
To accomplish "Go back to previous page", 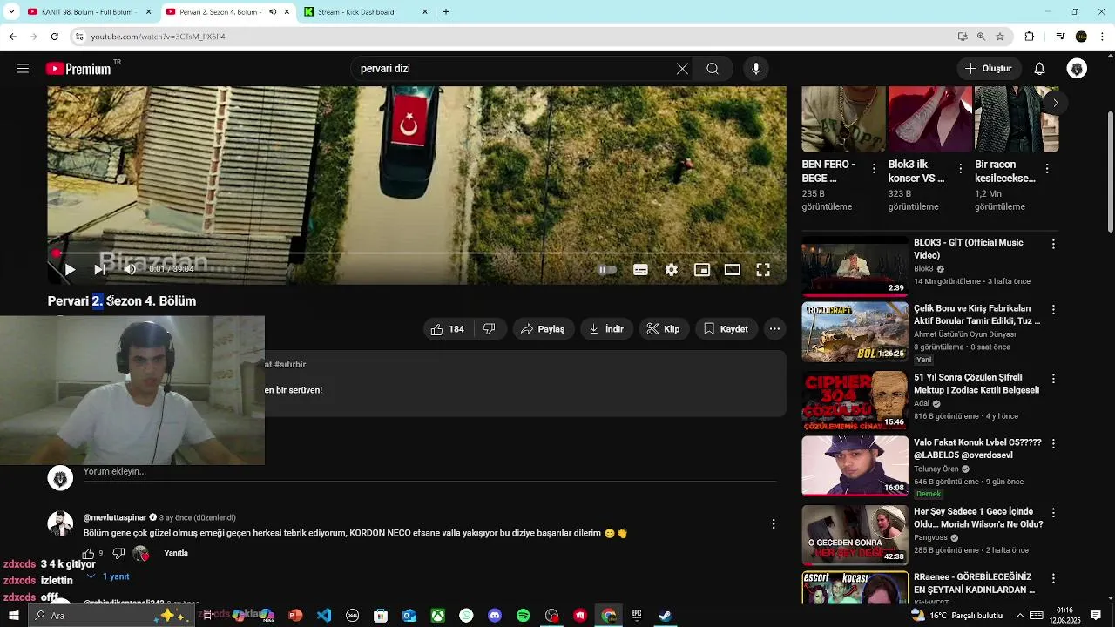I will [12, 37].
